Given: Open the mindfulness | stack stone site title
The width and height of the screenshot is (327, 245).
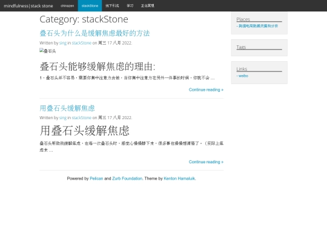Looking at the screenshot, I should 28,6.
